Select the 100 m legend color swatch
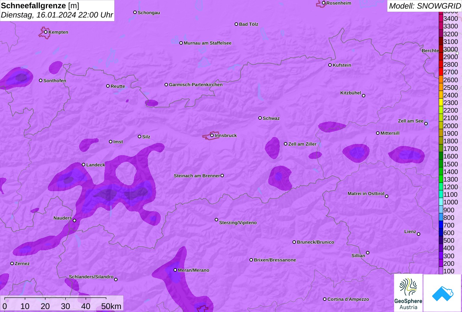This screenshot has width=462, height=312. 441,271
